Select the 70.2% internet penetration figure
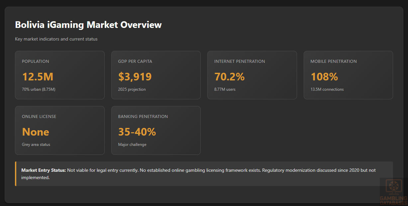The height and width of the screenshot is (206, 408). tap(229, 77)
